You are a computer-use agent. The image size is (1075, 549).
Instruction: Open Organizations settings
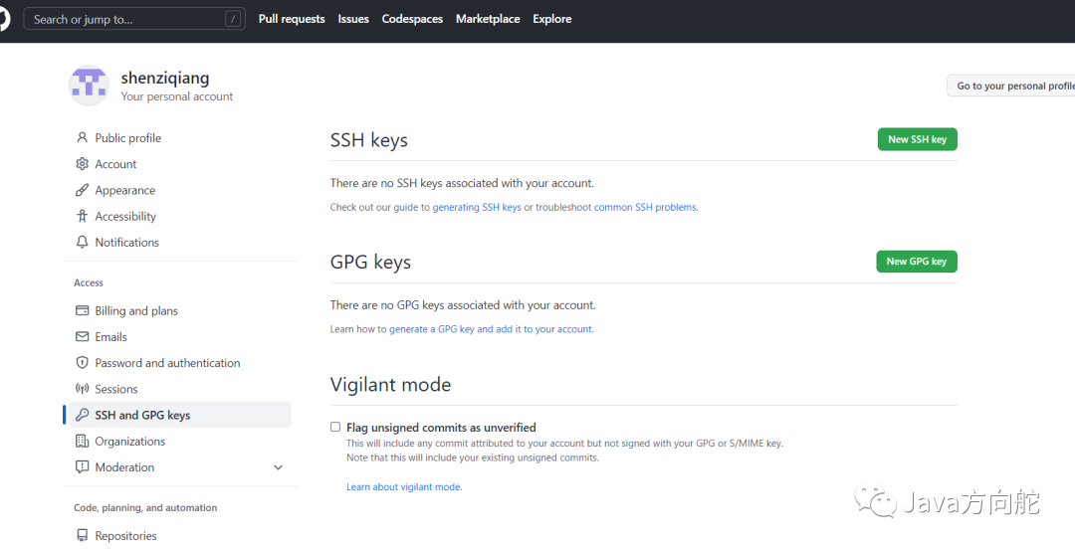coord(129,441)
